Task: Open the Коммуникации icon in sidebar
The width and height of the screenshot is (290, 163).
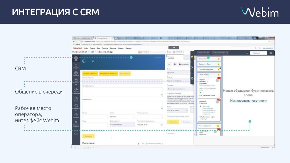Action: click(76, 107)
